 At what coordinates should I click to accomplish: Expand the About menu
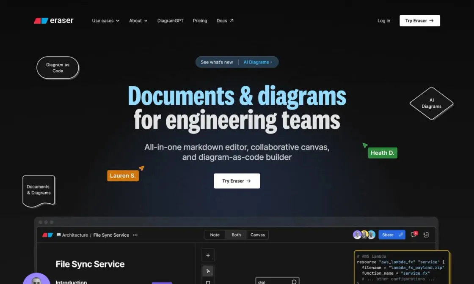click(x=138, y=21)
